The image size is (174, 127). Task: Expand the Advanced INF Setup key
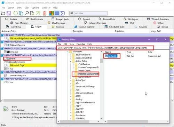pos(70,87)
